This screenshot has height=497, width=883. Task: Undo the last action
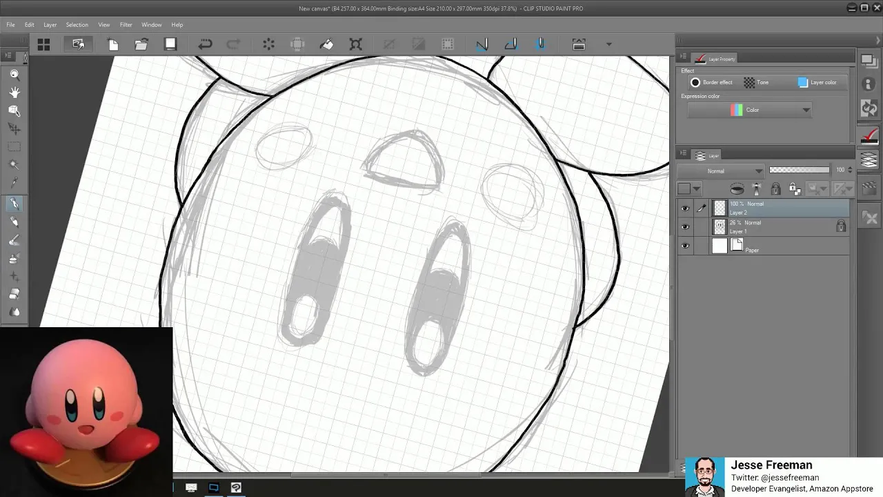[x=205, y=45]
